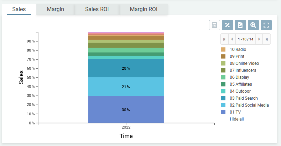Go to next legend page
Screen dimensions: 281x146
point(259,39)
